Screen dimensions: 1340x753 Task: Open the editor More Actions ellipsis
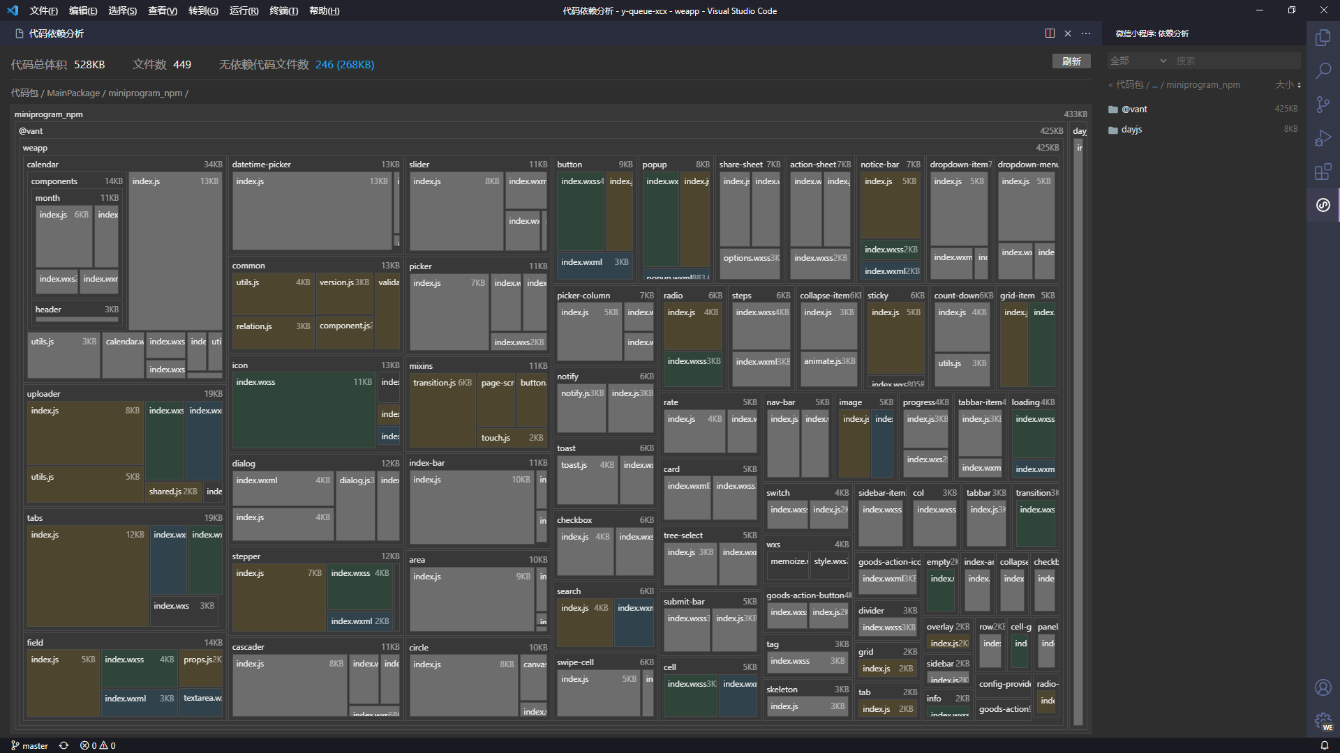(x=1086, y=33)
